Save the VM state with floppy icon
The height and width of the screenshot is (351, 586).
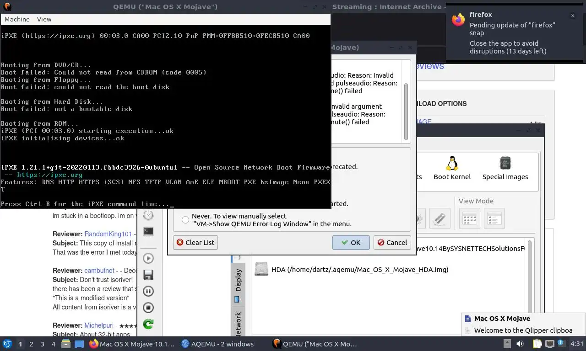(148, 275)
